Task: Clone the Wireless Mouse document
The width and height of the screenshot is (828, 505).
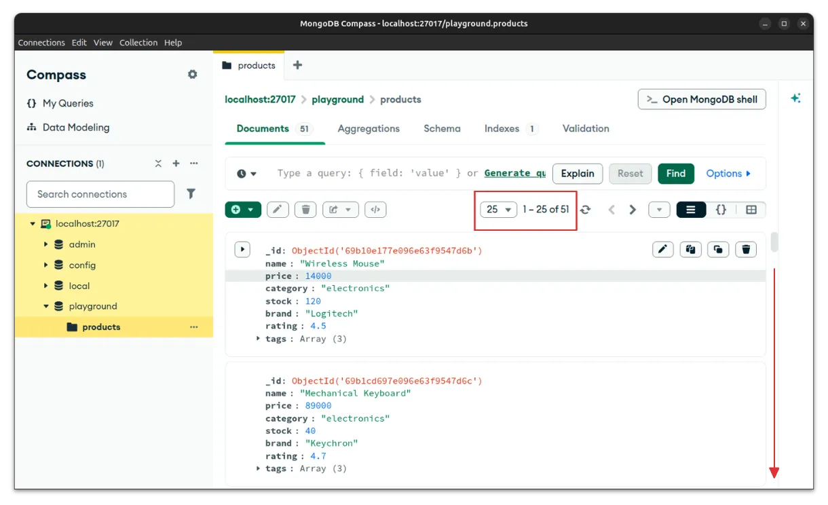Action: coord(718,249)
